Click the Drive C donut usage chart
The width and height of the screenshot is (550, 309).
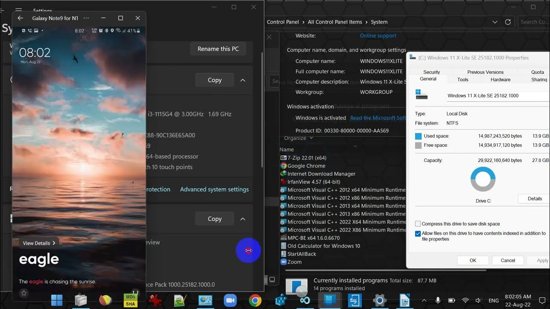(483, 179)
